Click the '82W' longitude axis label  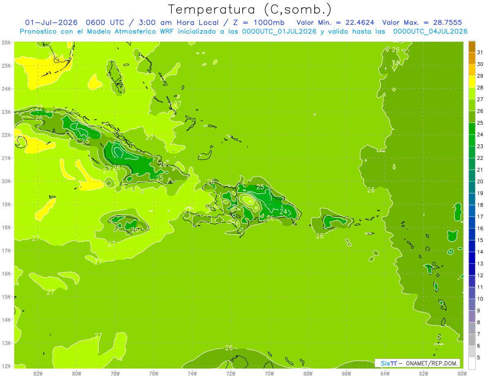point(38,373)
